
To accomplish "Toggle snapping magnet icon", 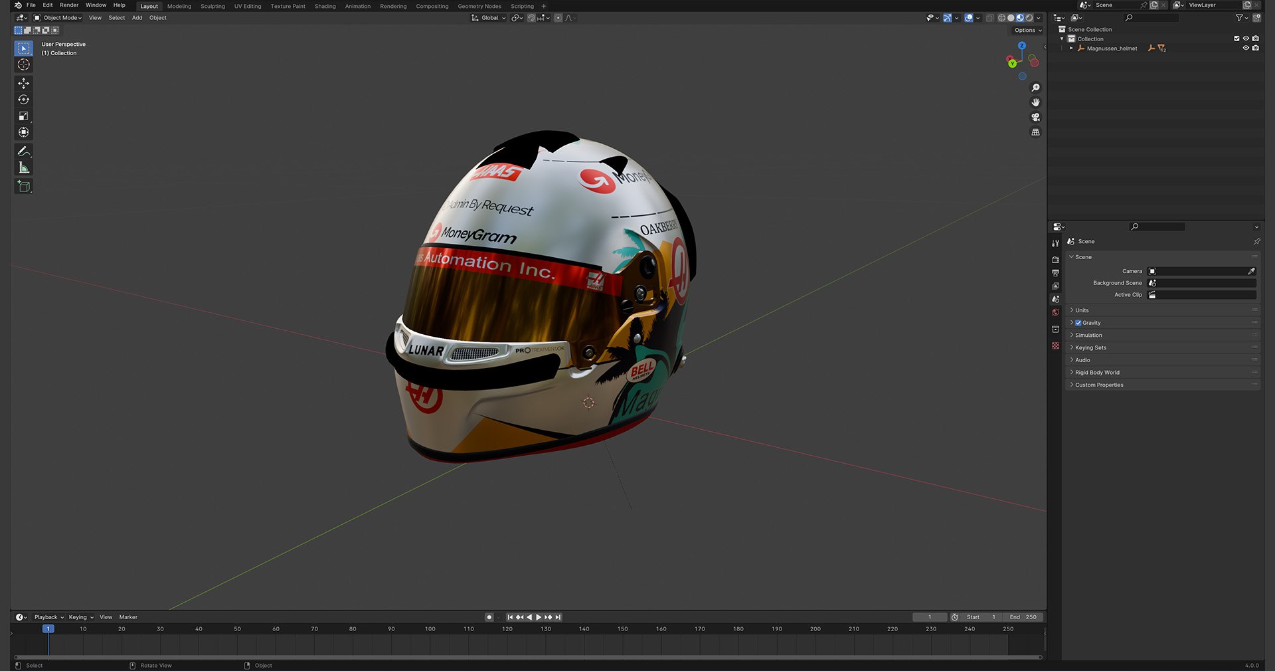I will click(531, 18).
